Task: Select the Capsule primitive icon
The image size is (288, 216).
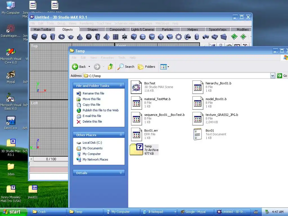Action: tap(197, 37)
